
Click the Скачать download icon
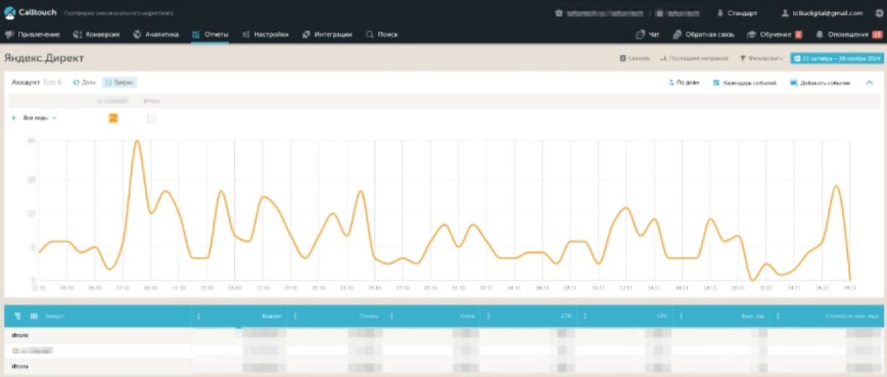coord(622,58)
